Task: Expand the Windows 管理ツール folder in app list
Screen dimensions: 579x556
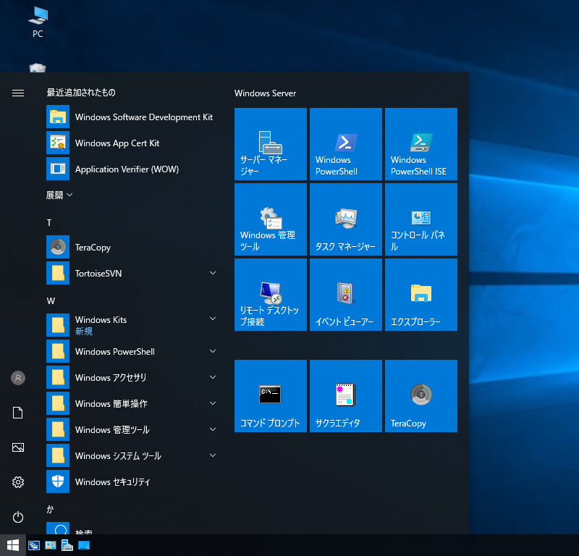Action: click(x=132, y=429)
